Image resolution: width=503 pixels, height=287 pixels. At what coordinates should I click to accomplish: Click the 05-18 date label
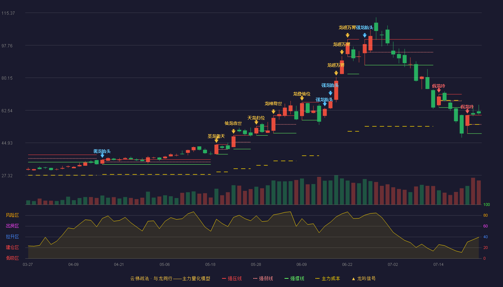coord(211,264)
